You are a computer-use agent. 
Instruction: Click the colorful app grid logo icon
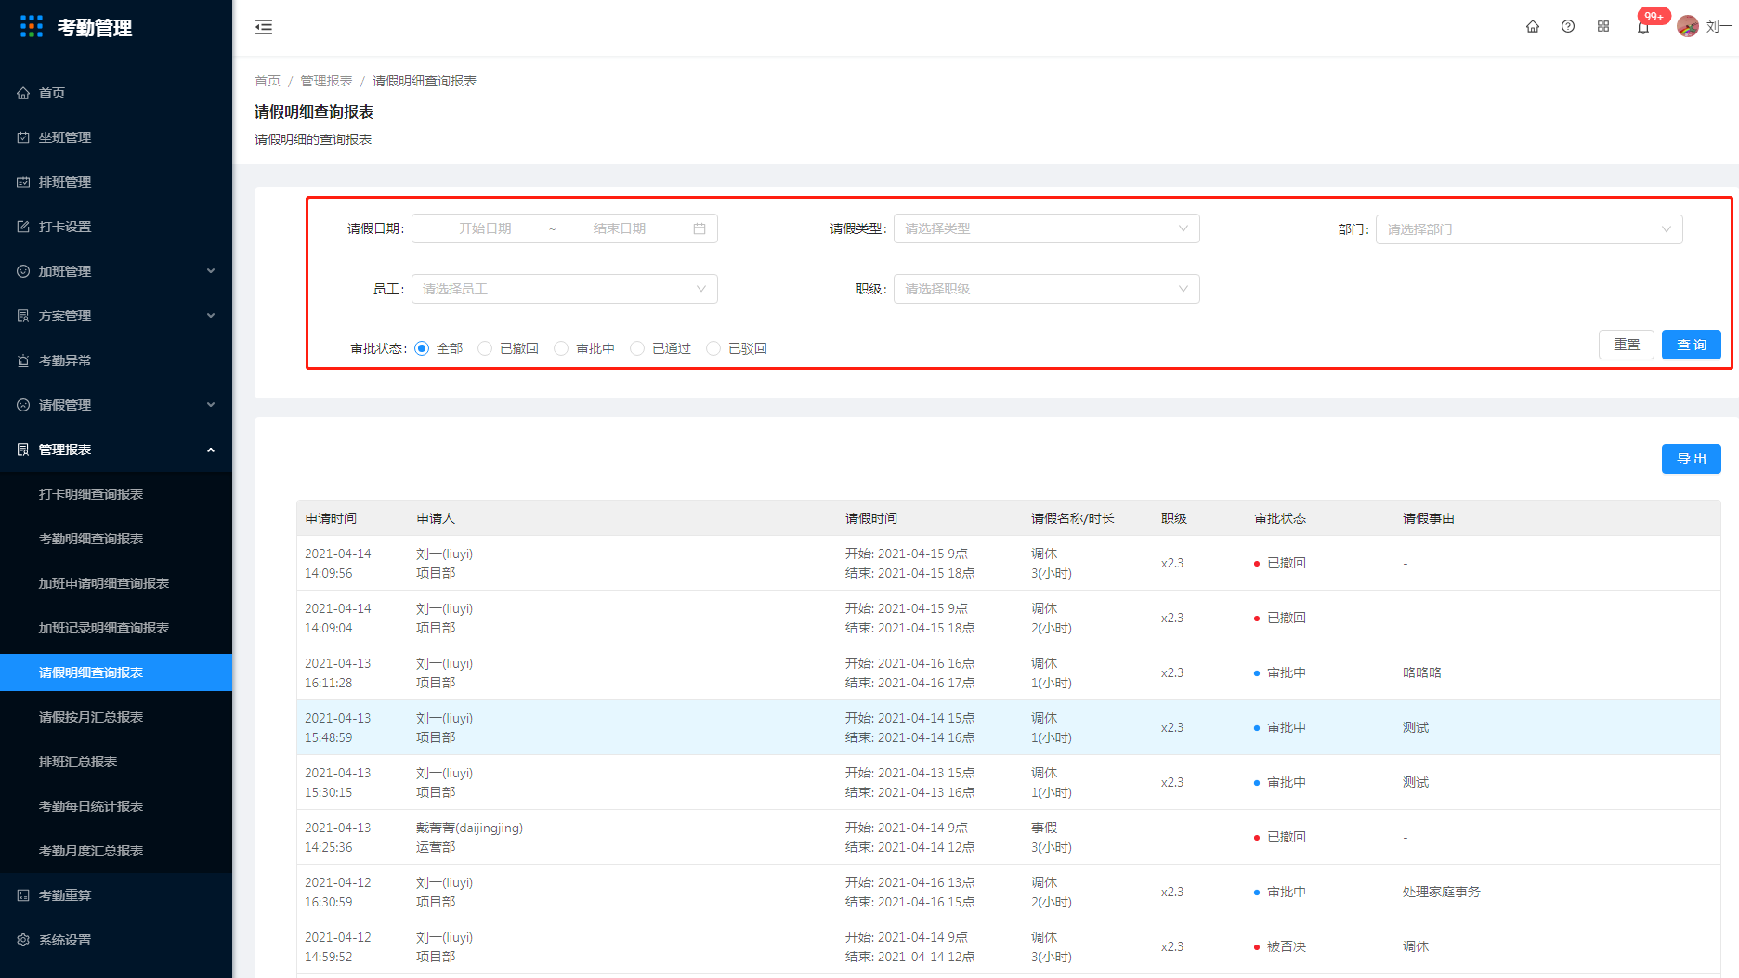[32, 27]
